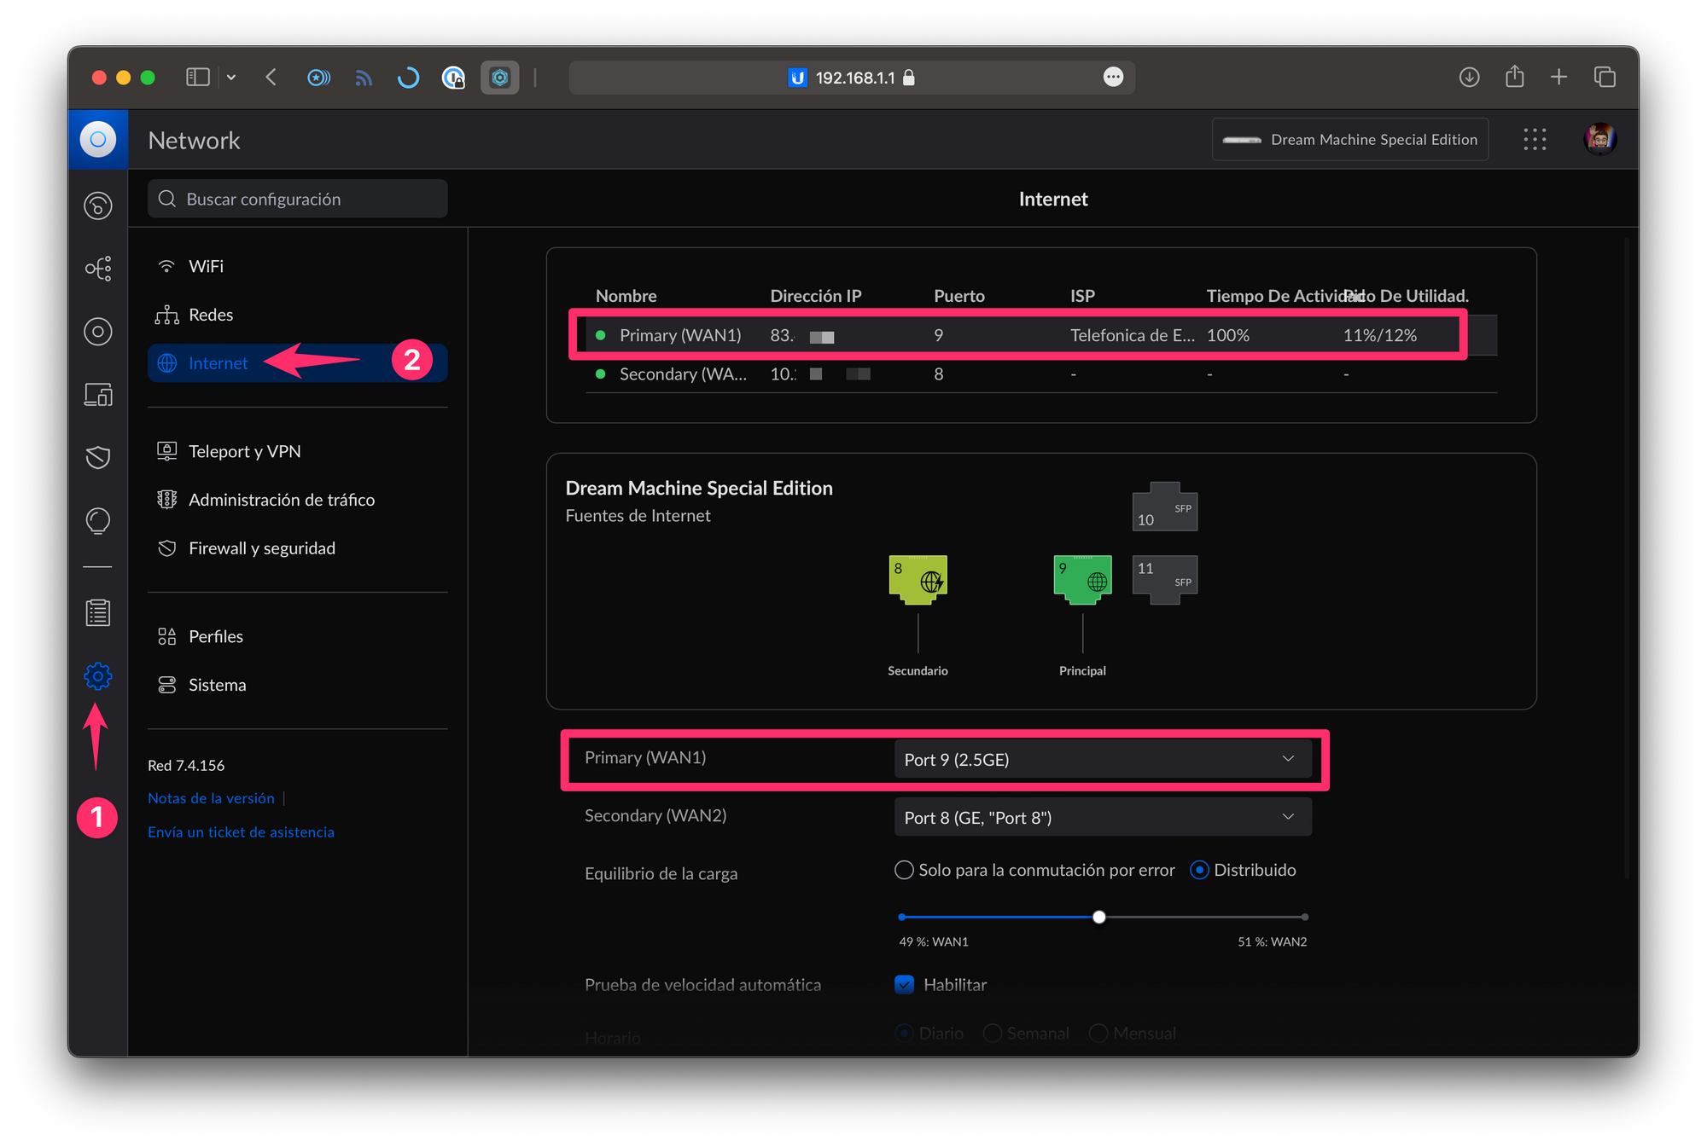The image size is (1707, 1147).
Task: Open the Internet settings section
Action: (297, 362)
